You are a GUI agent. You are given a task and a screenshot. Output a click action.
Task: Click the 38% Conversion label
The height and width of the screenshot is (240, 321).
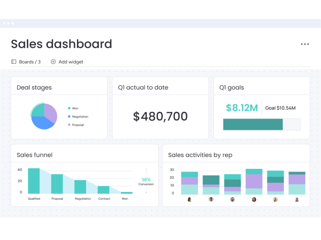(146, 181)
